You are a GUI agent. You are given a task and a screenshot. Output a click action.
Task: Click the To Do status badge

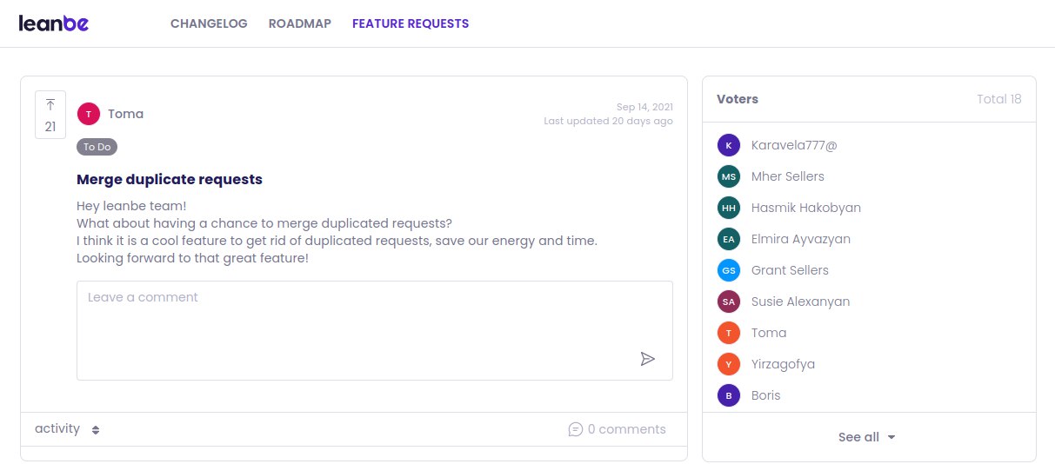[x=97, y=147]
